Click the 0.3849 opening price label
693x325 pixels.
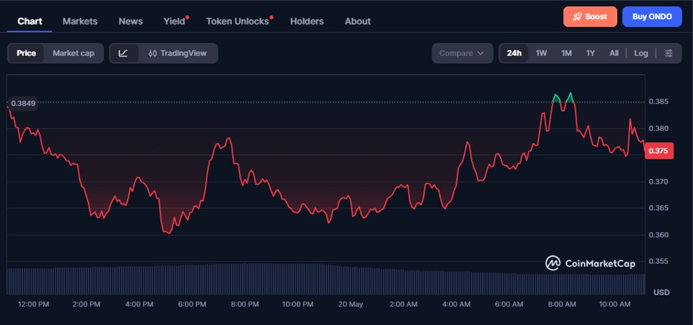point(23,103)
